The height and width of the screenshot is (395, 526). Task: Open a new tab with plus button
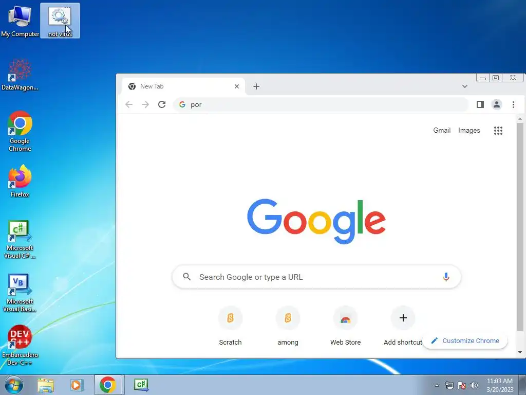point(256,86)
